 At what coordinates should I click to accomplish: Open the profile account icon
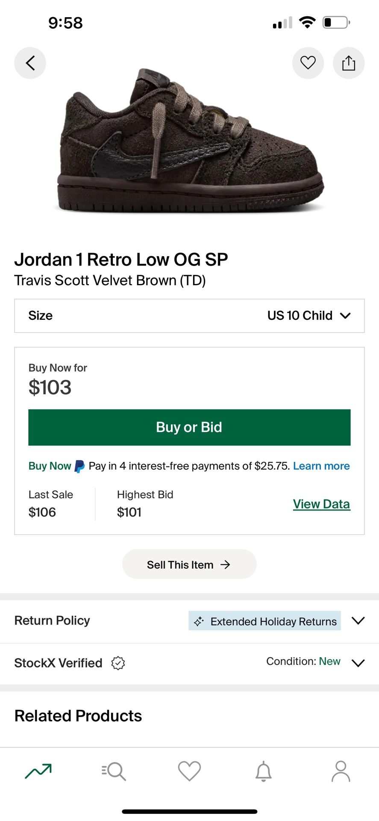341,771
